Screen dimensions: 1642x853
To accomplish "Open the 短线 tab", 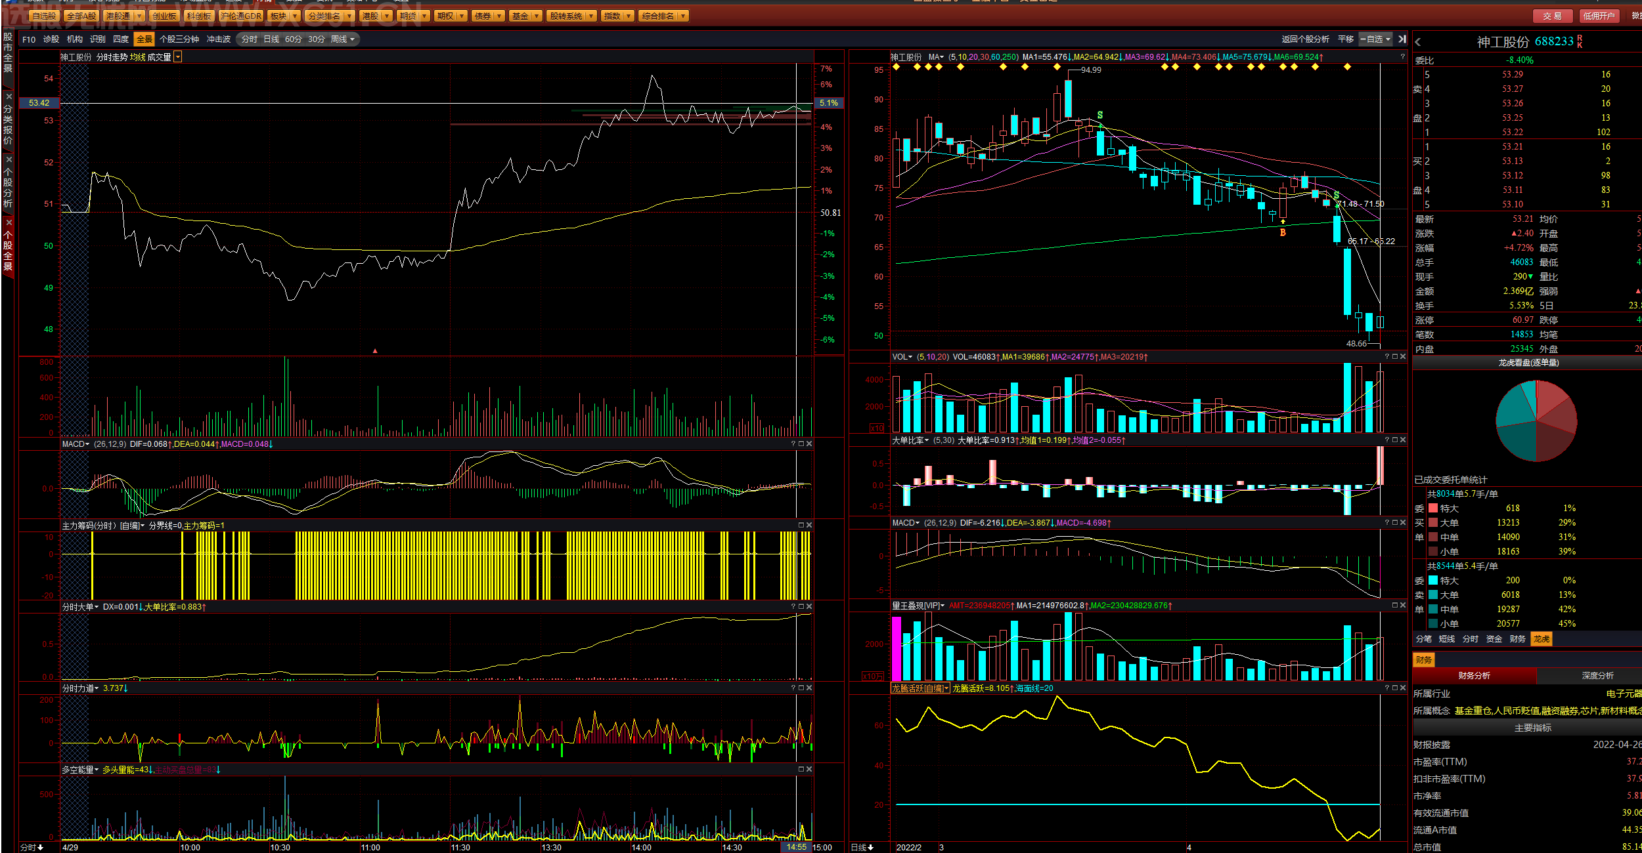I will 1447,639.
